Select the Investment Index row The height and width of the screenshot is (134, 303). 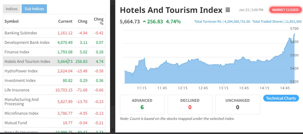point(20,80)
